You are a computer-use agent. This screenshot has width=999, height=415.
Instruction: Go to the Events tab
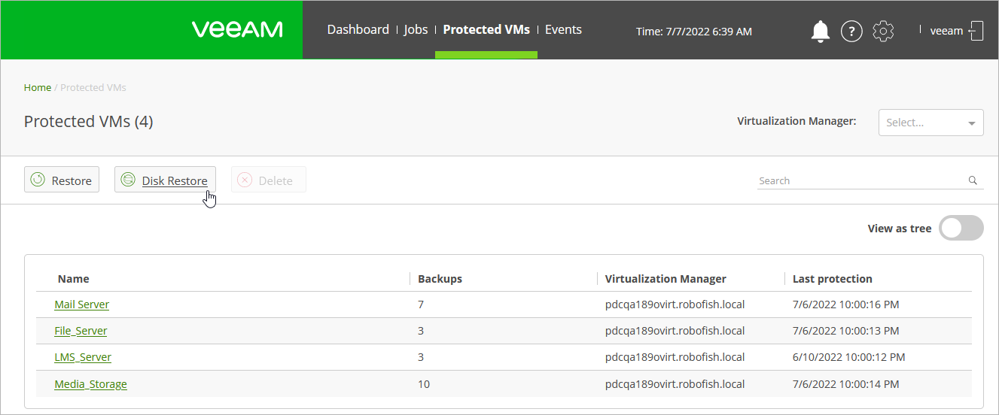tap(563, 29)
